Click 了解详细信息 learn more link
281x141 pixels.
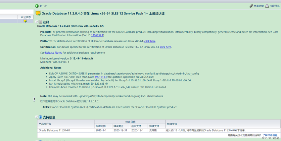coord(271,135)
